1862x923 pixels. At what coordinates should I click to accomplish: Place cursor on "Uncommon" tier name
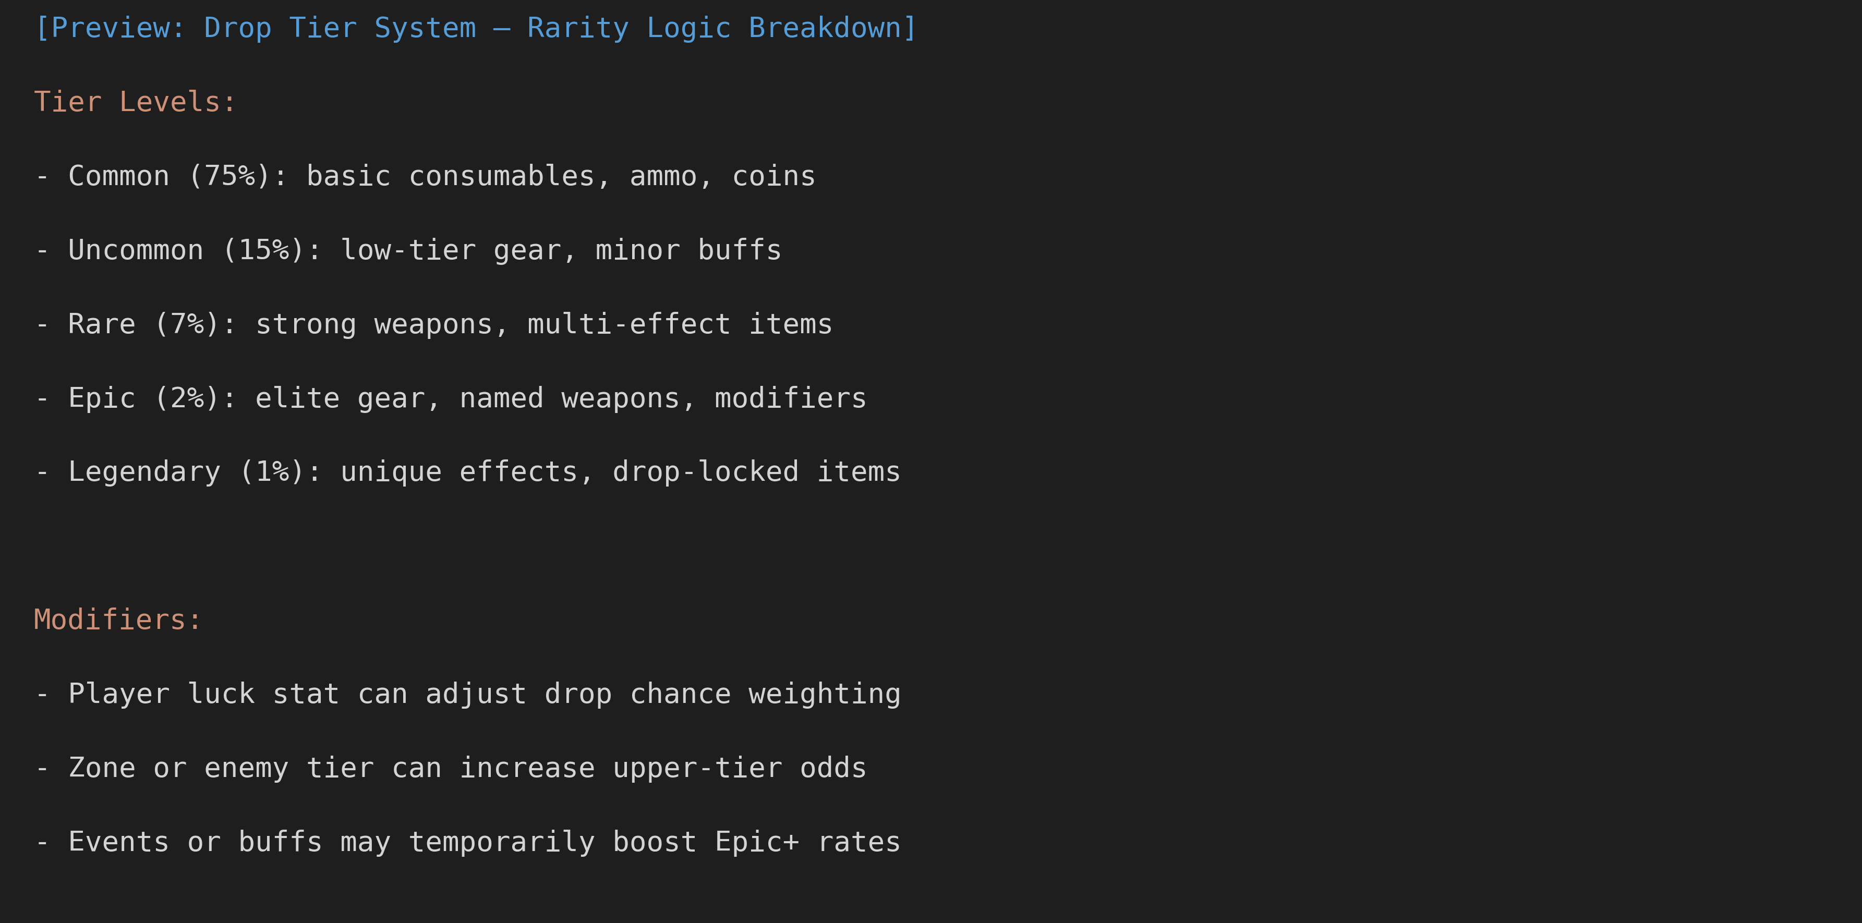pyautogui.click(x=136, y=249)
